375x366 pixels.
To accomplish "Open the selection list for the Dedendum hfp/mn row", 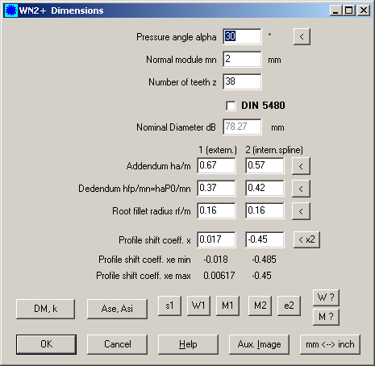I will click(301, 189).
